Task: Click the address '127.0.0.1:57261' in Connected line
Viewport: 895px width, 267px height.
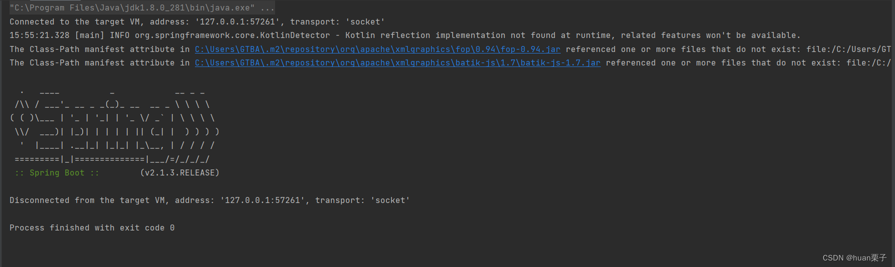Action: 238,21
